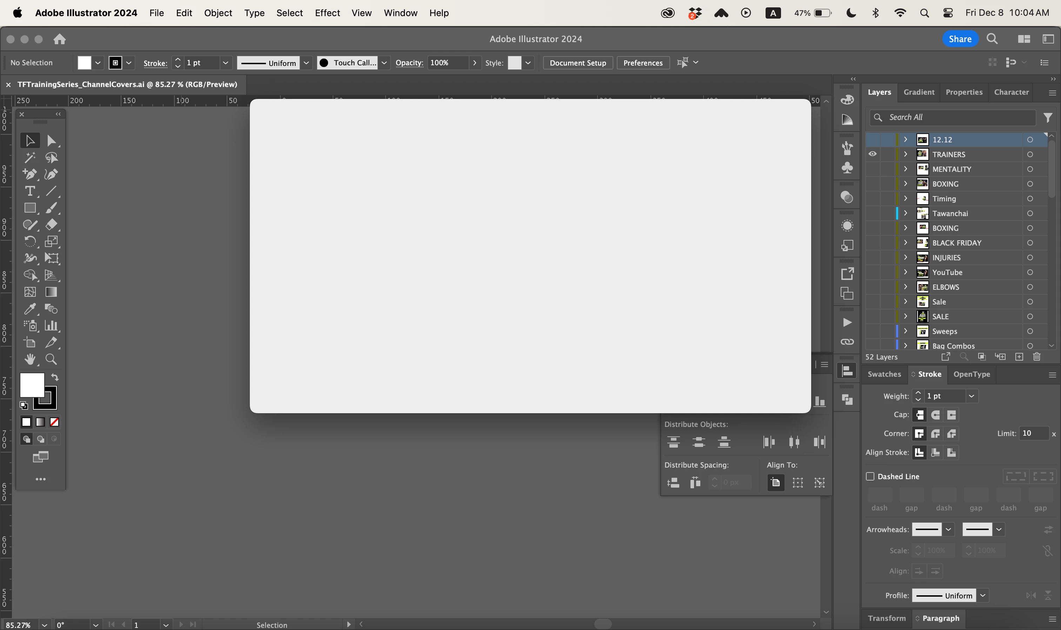The width and height of the screenshot is (1061, 630).
Task: Click the Rotate tool
Action: (30, 241)
